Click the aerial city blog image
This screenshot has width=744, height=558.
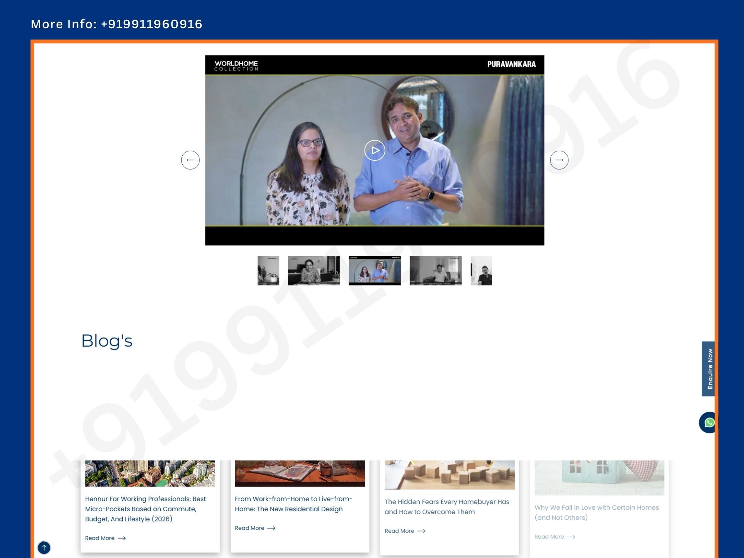click(x=150, y=473)
